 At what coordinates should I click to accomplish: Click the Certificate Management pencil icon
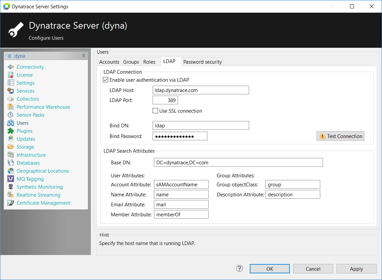coord(11,203)
